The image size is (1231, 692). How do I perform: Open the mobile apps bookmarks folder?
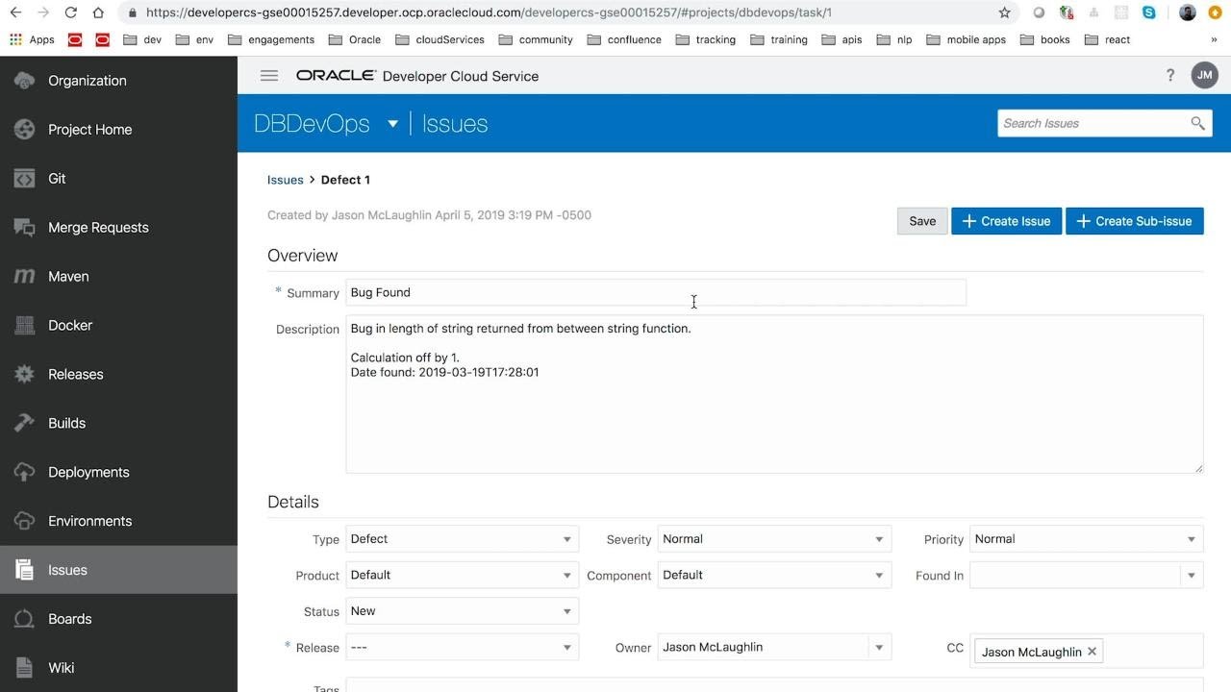[x=966, y=39]
